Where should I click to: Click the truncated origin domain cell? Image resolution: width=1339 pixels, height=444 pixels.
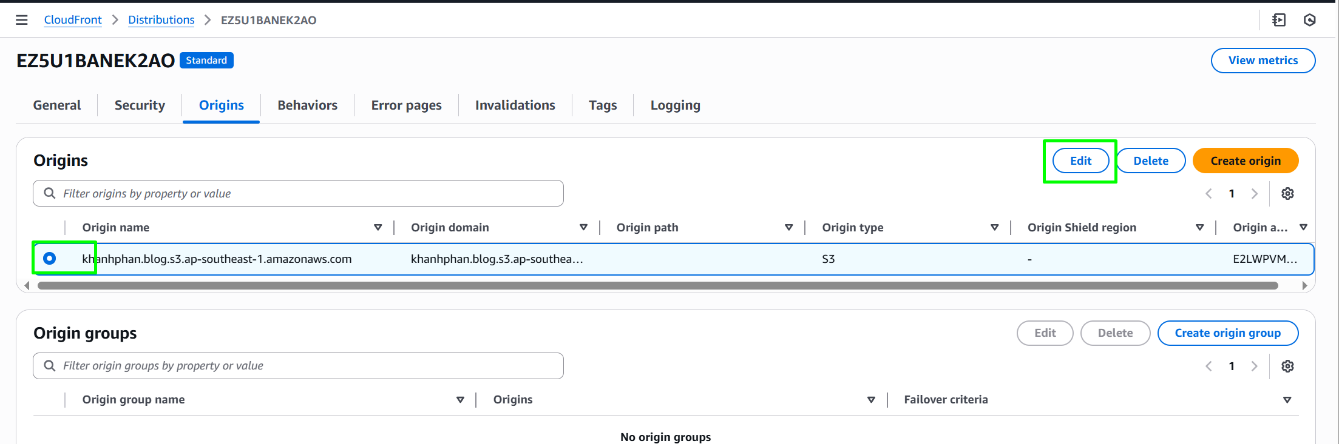497,259
